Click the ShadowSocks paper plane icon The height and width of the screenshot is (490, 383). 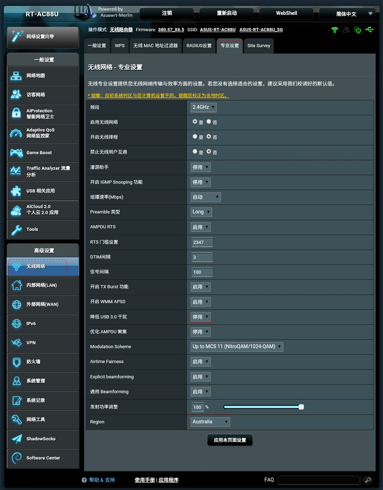[16, 439]
